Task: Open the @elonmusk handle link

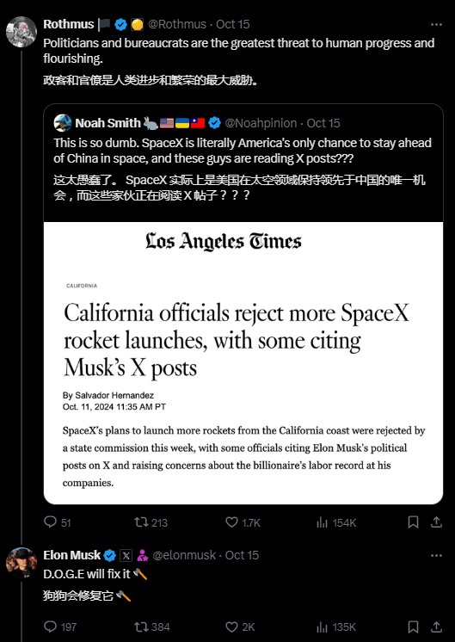Action: tap(184, 555)
